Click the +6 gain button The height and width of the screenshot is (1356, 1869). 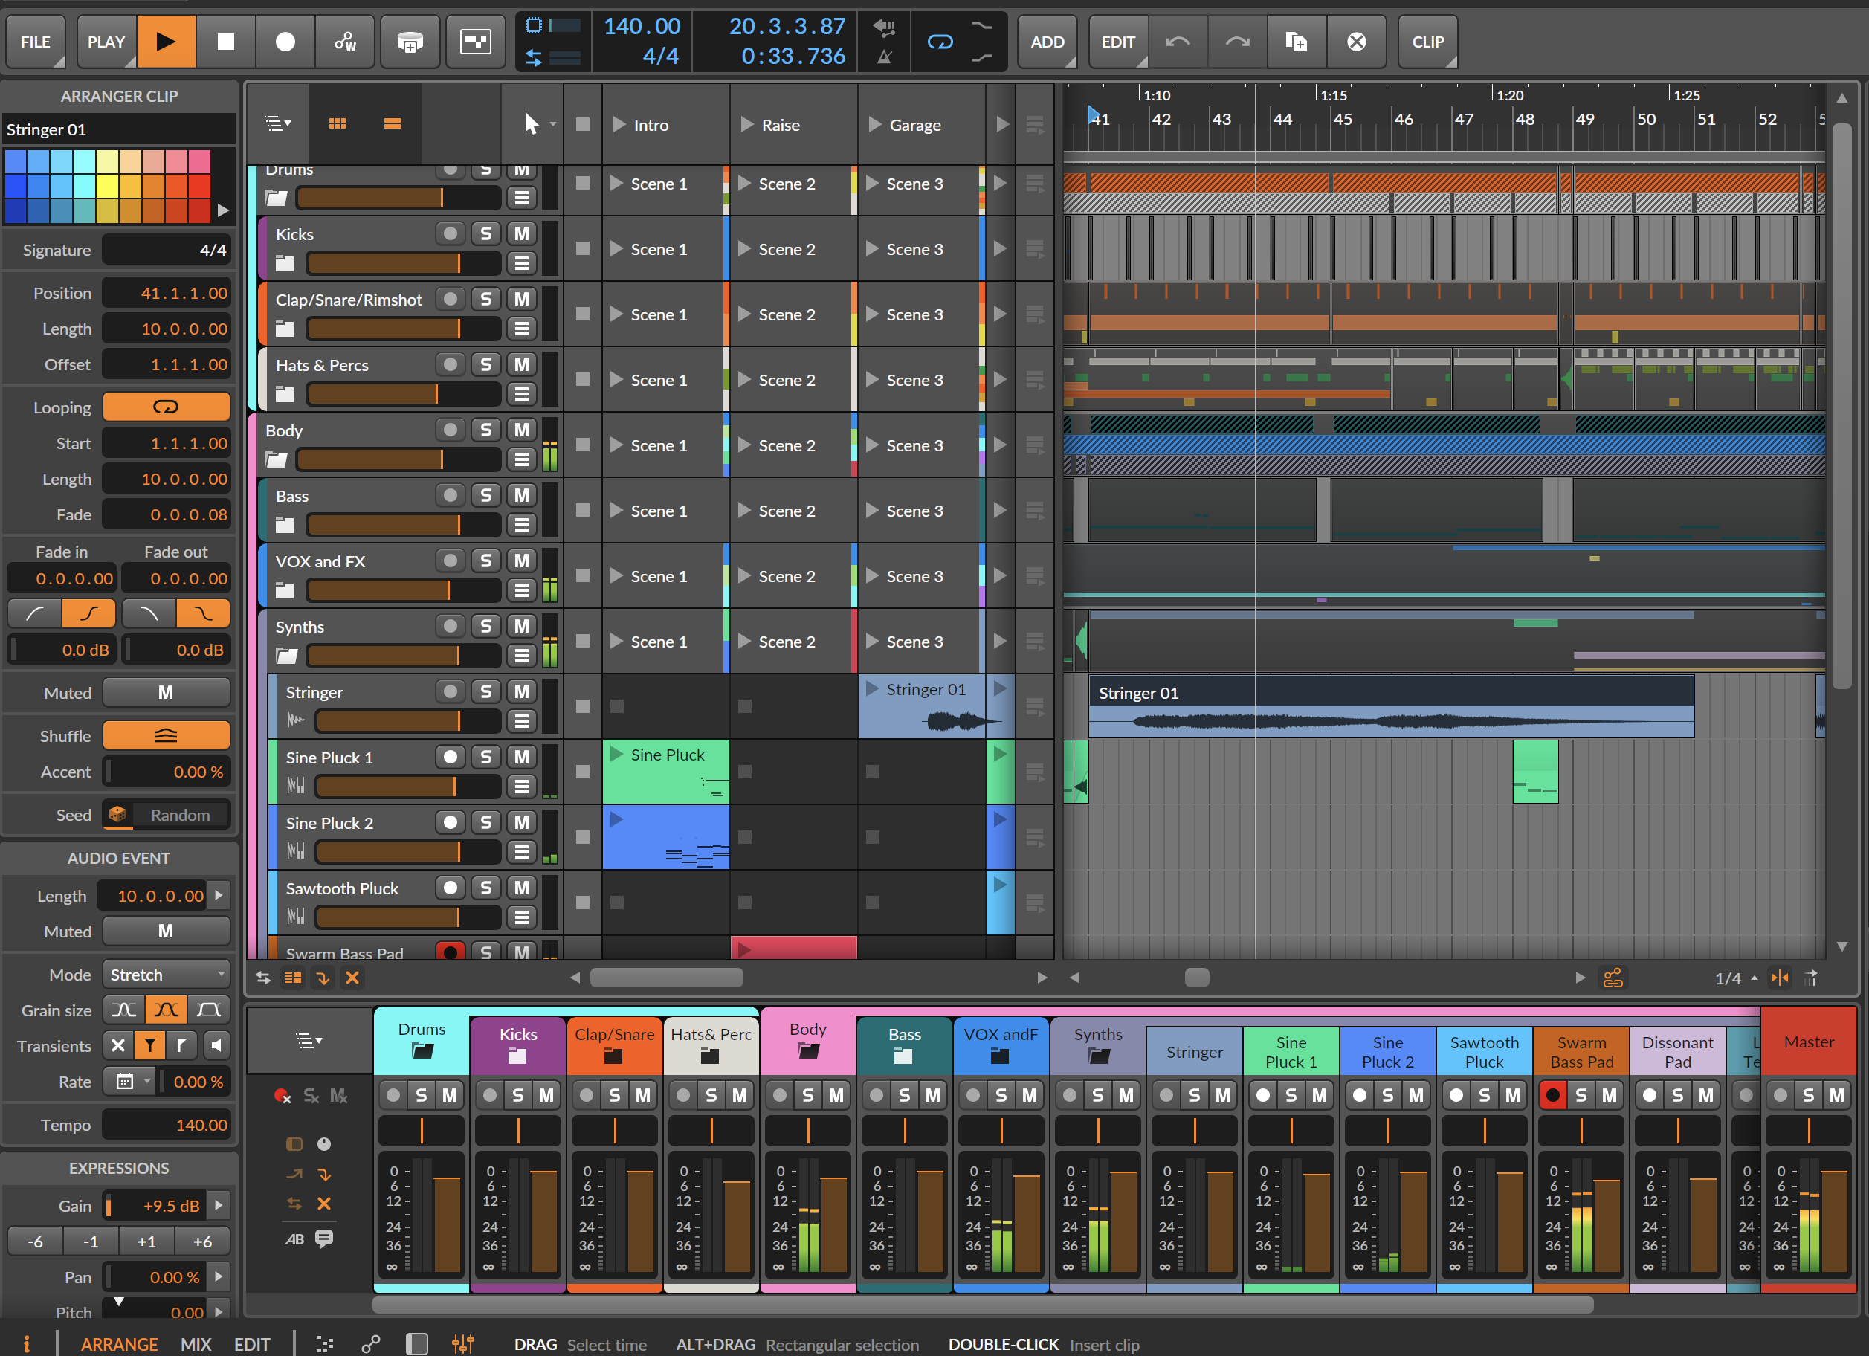coord(202,1242)
